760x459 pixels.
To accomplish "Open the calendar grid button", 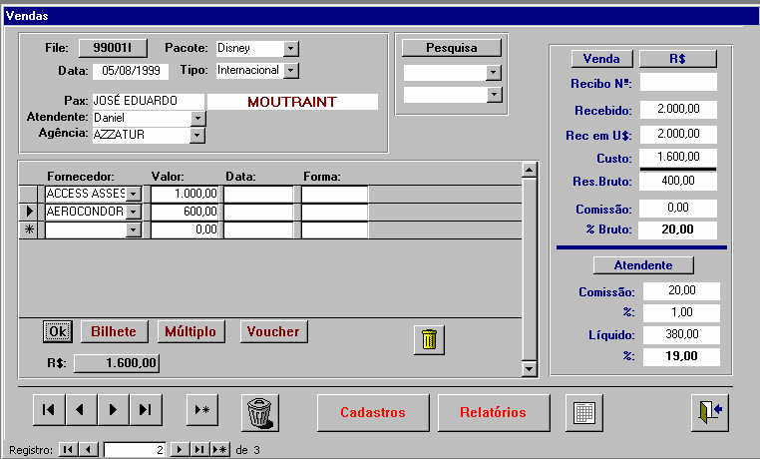I will click(584, 413).
